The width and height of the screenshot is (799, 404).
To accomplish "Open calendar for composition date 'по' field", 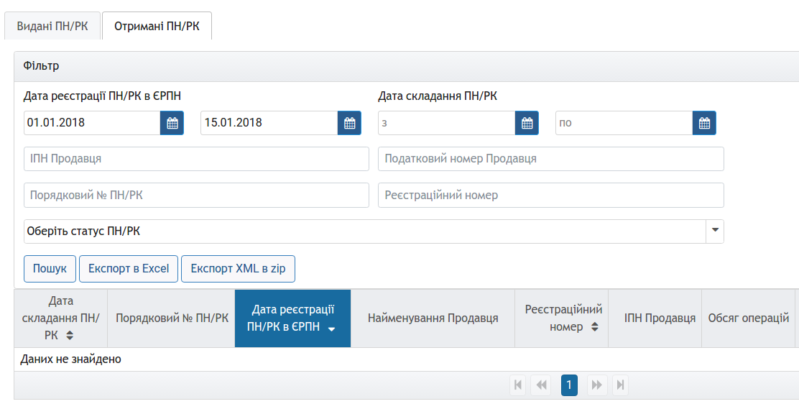I will (x=704, y=123).
